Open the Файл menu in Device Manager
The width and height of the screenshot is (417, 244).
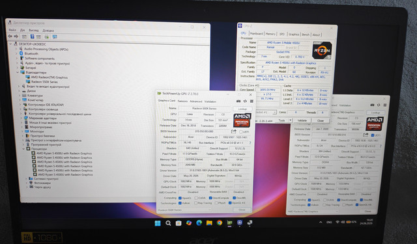coord(12,30)
